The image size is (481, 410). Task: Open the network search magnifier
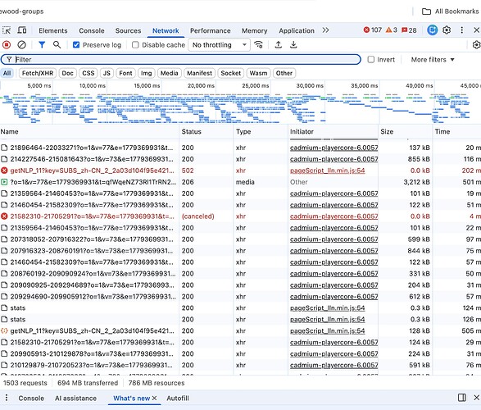[57, 45]
